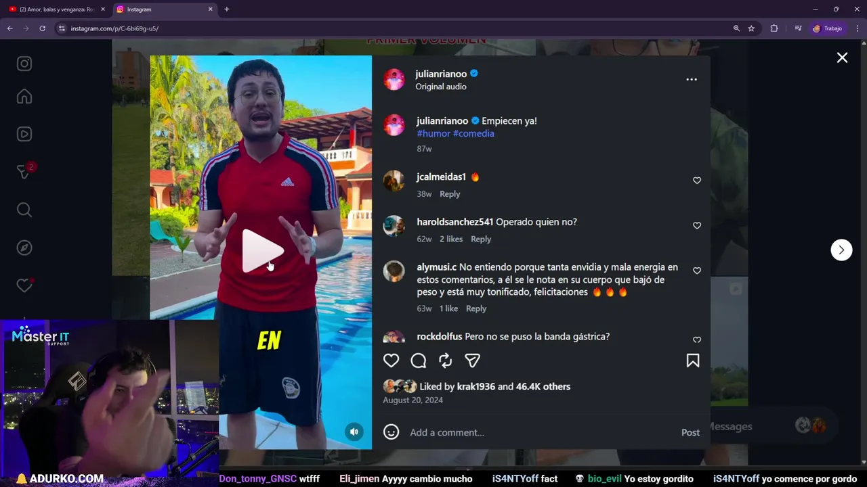The height and width of the screenshot is (487, 867).
Task: Open Instagram logo in left sidebar
Action: click(x=24, y=64)
